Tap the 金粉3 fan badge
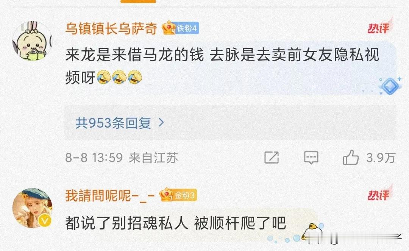Viewport: 409px width, 251px height. (178, 195)
